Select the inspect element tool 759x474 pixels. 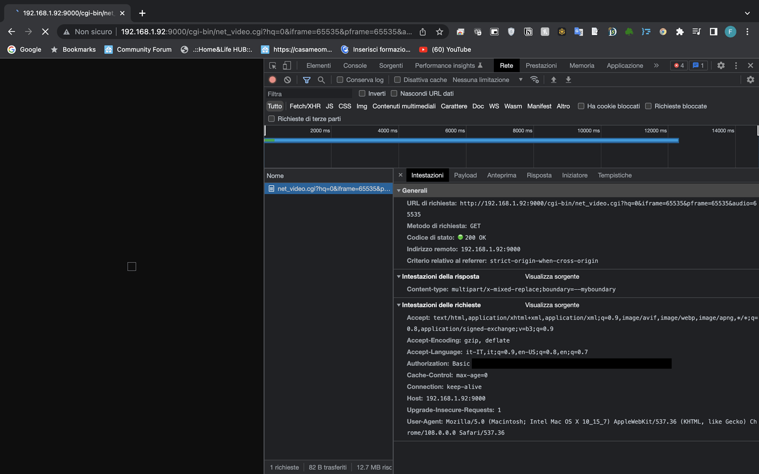272,65
